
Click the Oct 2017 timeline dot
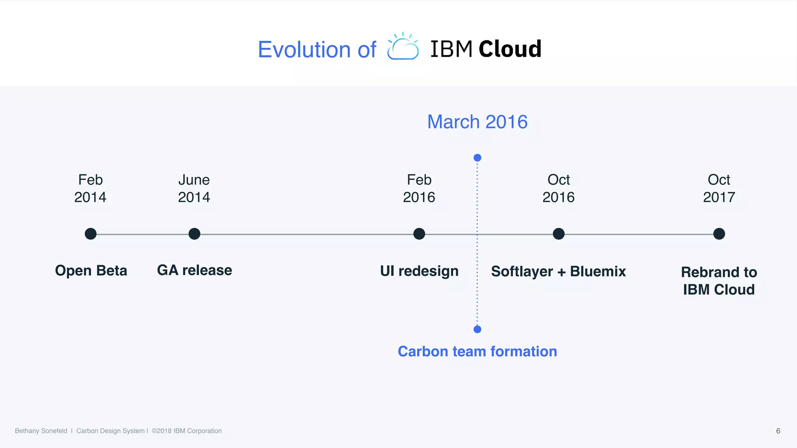719,234
